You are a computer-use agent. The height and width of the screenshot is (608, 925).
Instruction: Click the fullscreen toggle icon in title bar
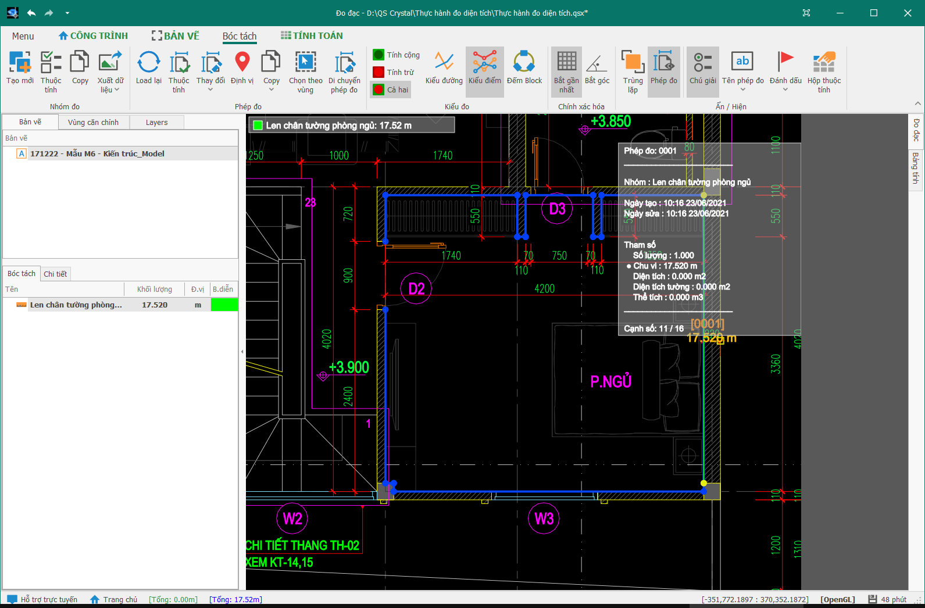806,13
